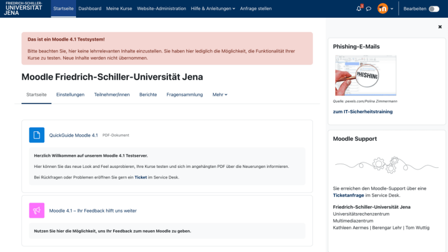This screenshot has height=252, width=448.
Task: Open the messages speech bubble icon
Action: click(368, 9)
